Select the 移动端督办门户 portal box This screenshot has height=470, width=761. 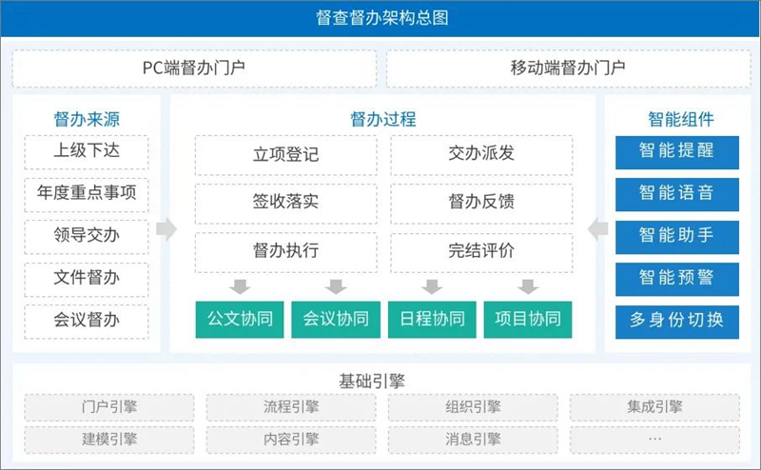pos(567,69)
